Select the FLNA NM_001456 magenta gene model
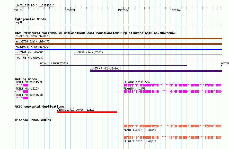 (173, 92)
